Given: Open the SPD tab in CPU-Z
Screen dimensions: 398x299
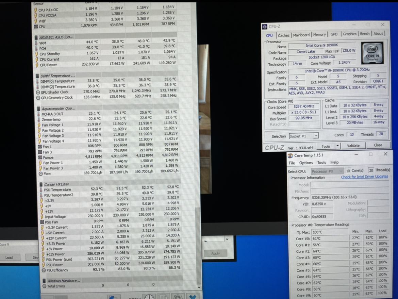Looking at the screenshot, I should tap(334, 34).
